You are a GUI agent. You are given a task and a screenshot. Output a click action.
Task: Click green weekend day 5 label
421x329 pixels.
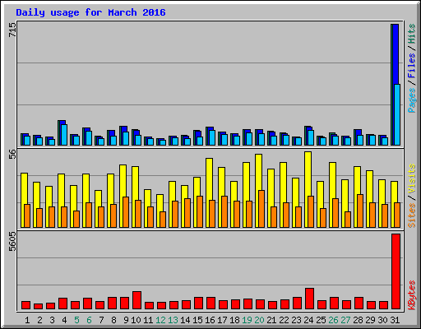(76, 320)
